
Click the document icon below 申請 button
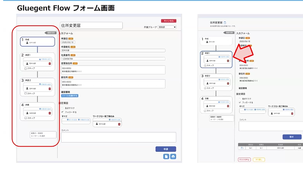pos(166,156)
